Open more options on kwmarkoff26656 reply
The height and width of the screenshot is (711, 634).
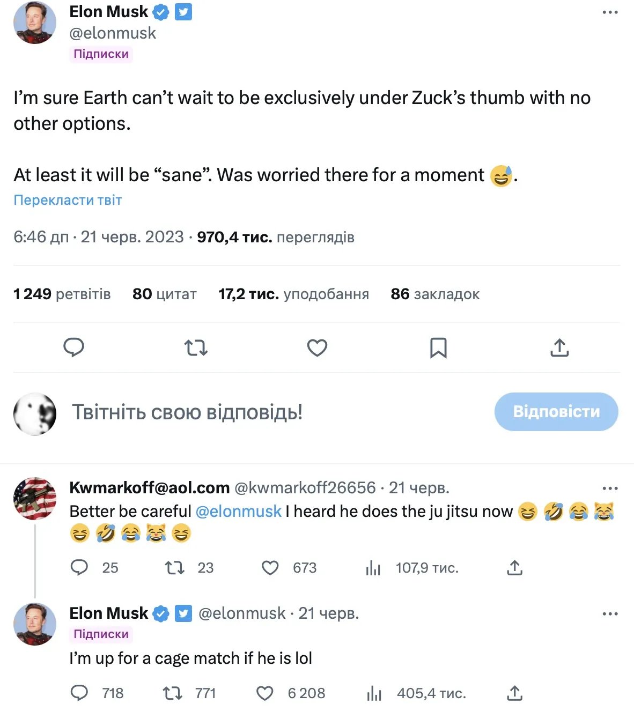(x=610, y=488)
